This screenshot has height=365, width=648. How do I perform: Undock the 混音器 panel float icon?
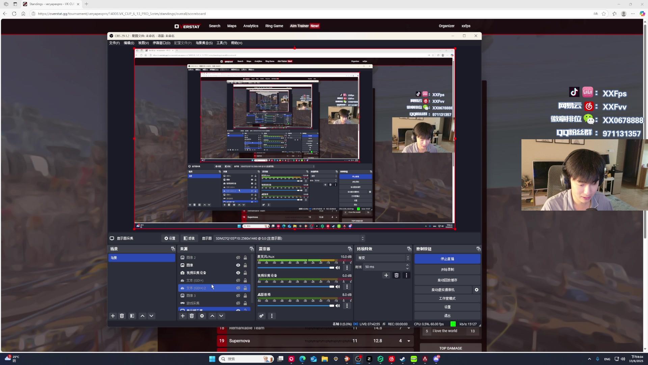[x=350, y=249]
